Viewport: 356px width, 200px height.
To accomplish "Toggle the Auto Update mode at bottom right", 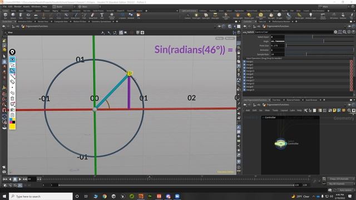I will pos(345,190).
